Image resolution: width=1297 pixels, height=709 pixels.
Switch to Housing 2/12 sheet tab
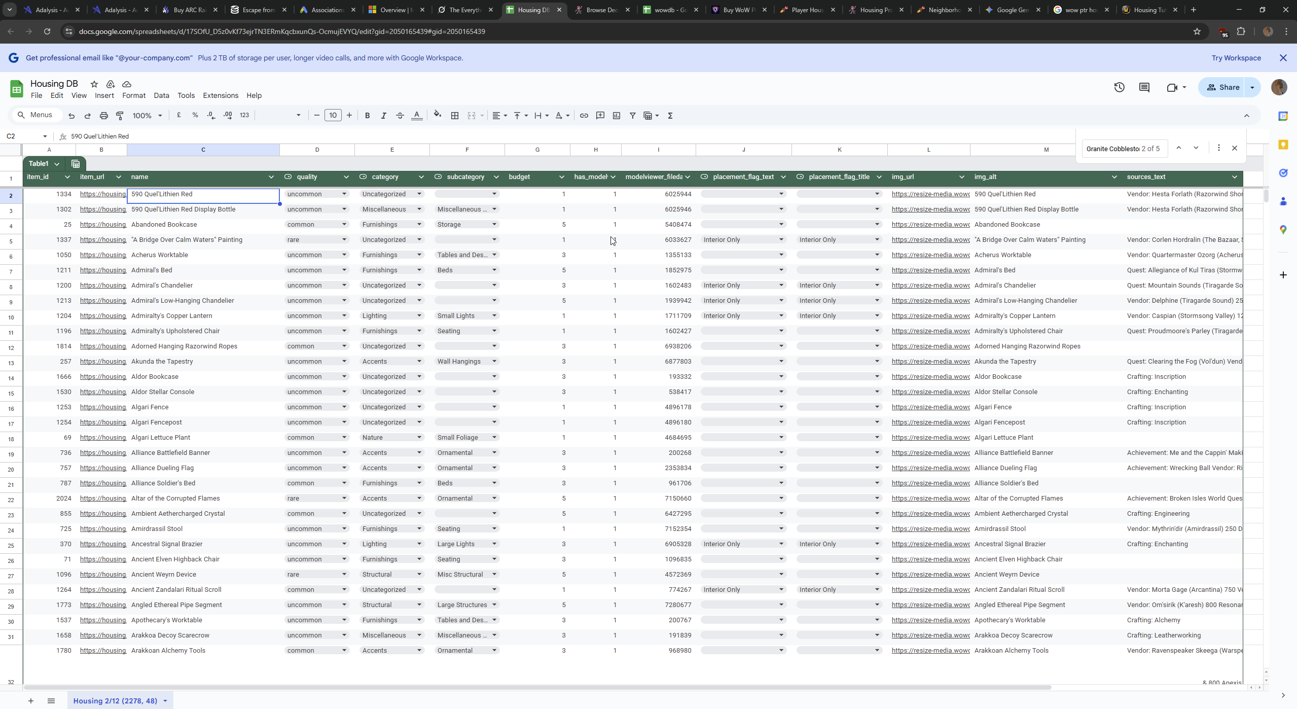115,700
